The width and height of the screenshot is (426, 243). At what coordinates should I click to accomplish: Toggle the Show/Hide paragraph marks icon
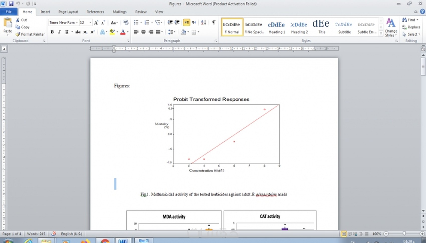pos(213,22)
